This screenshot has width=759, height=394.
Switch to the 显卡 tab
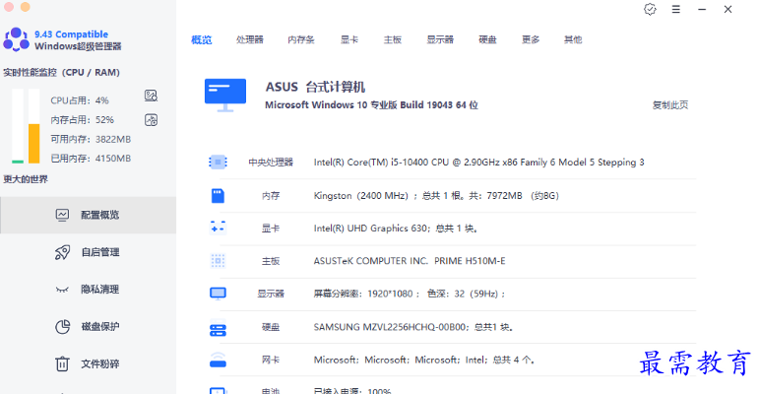pos(349,39)
